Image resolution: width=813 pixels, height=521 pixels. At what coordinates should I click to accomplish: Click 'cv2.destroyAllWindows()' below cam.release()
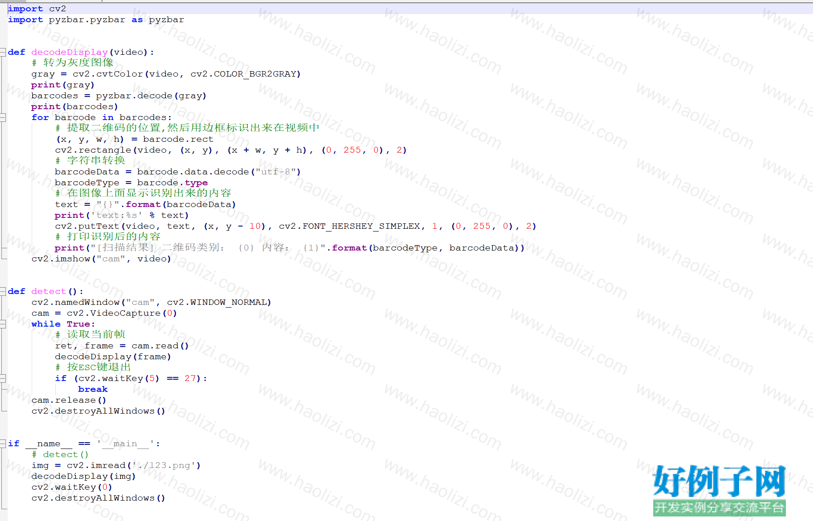pyautogui.click(x=98, y=411)
